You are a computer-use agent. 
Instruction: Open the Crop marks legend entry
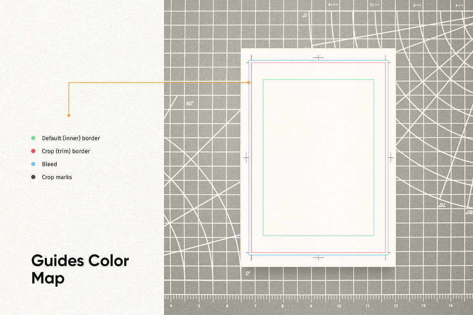click(57, 177)
